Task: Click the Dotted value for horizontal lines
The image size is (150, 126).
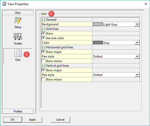Action: click(x=98, y=56)
